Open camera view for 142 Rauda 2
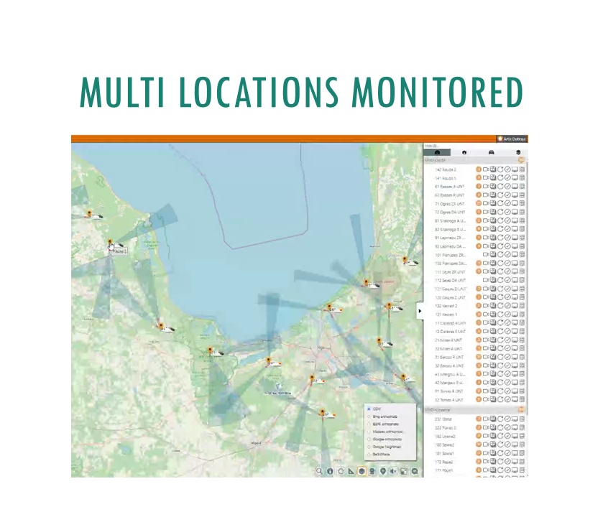The width and height of the screenshot is (603, 517). (487, 169)
